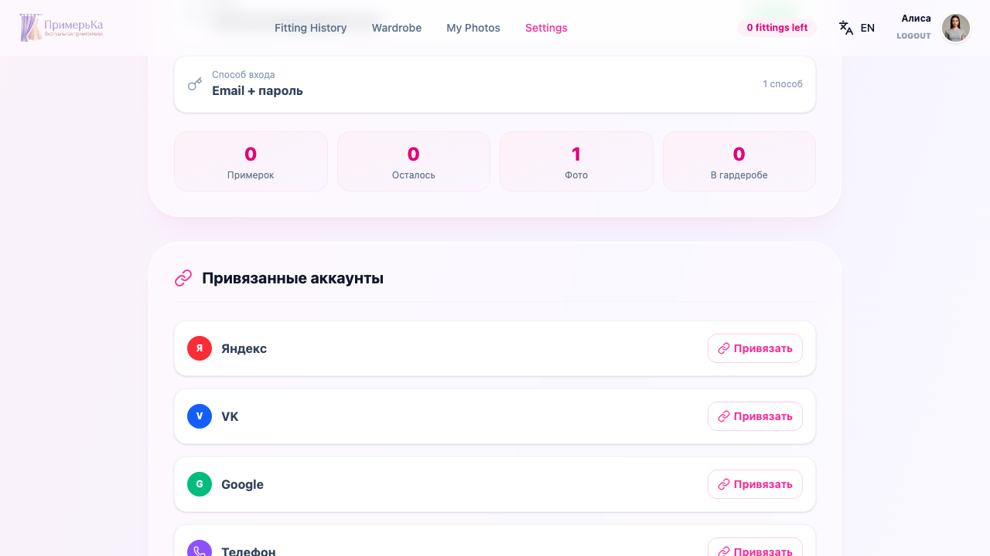Click the blue VK account icon

point(200,416)
